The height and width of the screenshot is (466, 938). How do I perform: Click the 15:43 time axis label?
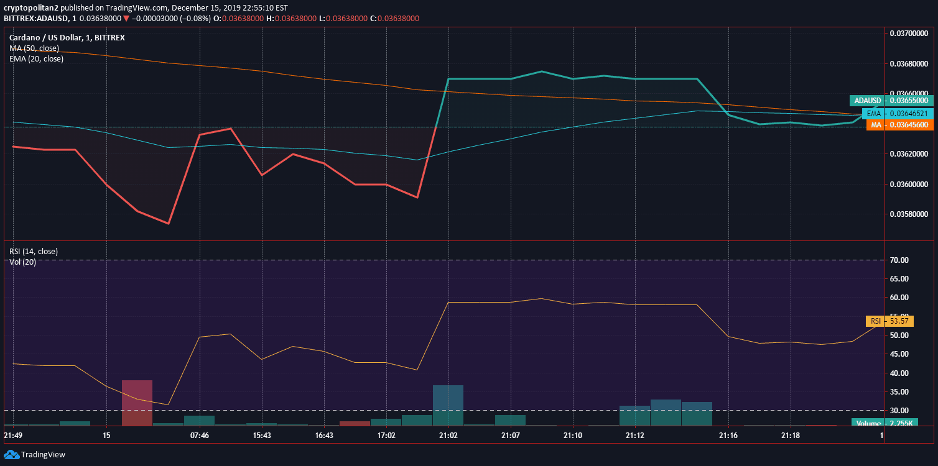tap(262, 436)
